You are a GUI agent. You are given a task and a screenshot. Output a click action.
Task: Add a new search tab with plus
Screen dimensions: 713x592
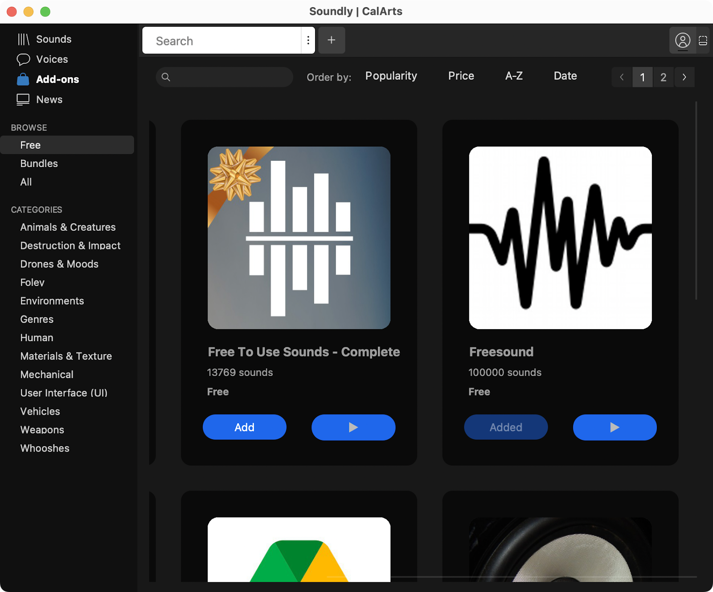pyautogui.click(x=332, y=40)
